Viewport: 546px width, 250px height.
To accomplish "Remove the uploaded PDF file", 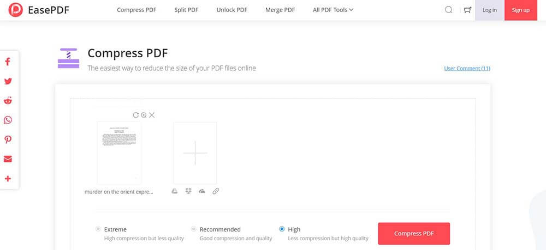I will [x=152, y=115].
